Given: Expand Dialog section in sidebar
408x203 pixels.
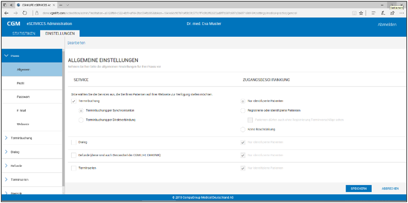Looking at the screenshot, I should 32,152.
